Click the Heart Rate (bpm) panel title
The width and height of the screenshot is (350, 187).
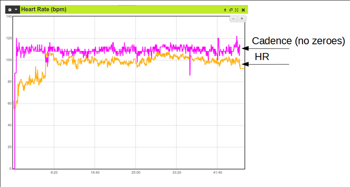44,9
